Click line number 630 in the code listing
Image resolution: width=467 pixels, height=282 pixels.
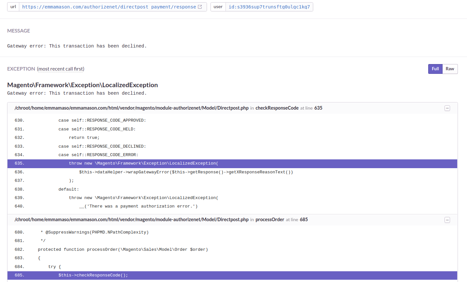point(19,120)
